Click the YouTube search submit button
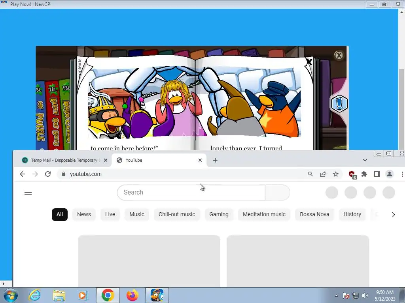The width and height of the screenshot is (405, 303). point(277,192)
